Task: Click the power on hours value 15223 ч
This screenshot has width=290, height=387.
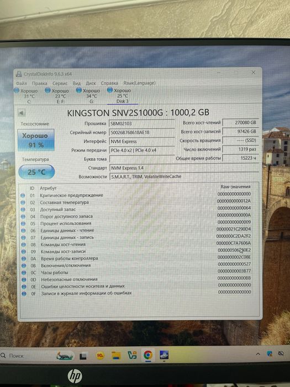Action: (x=240, y=158)
